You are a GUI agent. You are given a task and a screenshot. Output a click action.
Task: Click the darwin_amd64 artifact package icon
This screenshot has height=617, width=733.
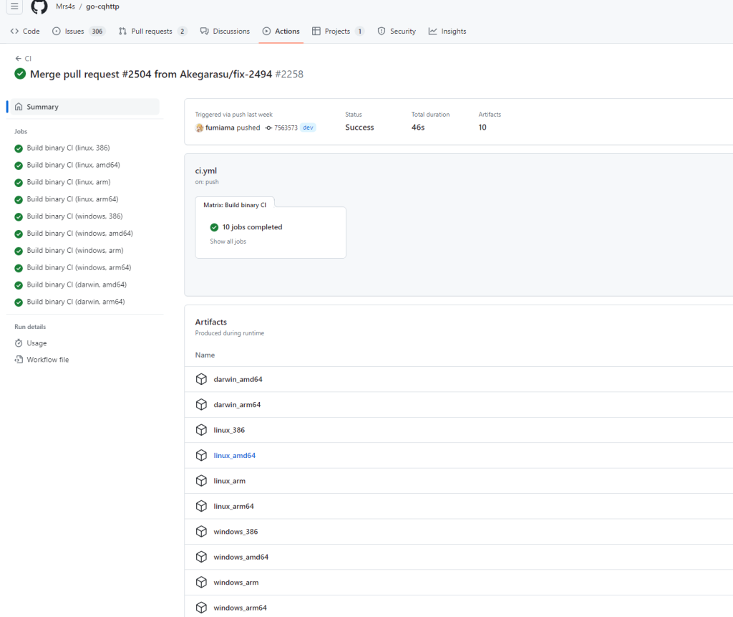tap(201, 379)
